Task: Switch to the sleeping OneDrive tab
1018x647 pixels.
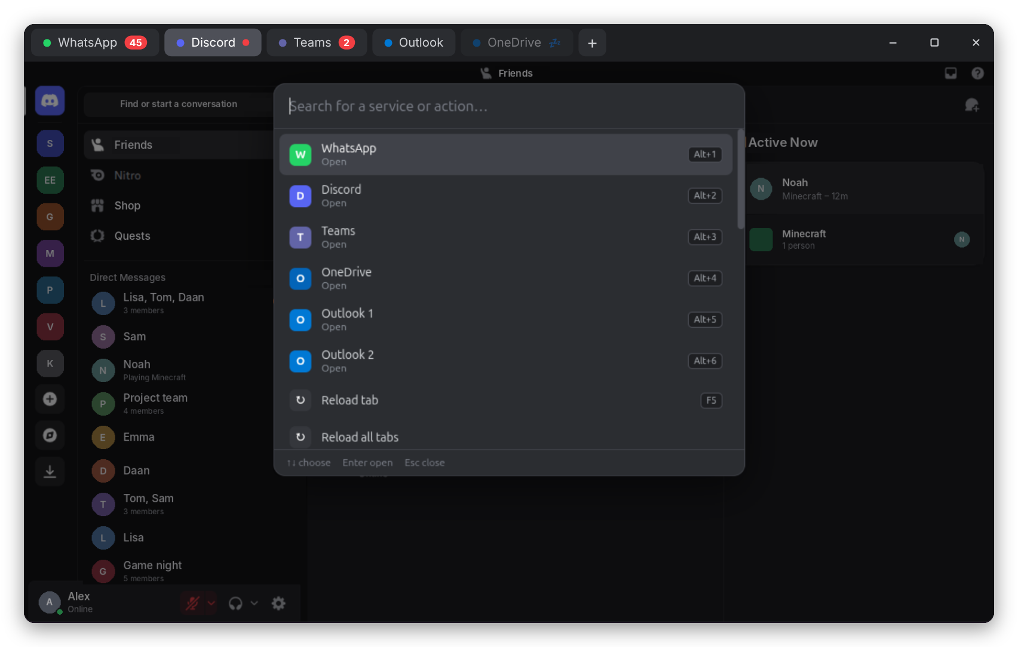Action: 517,42
